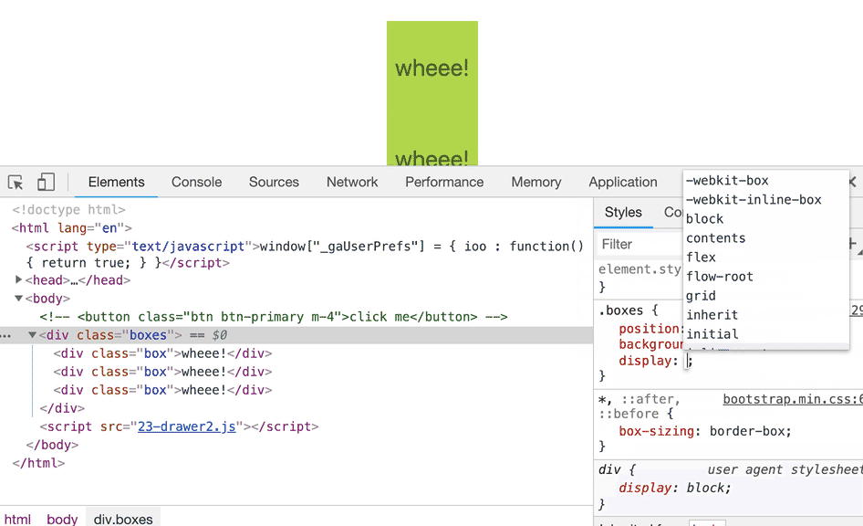The height and width of the screenshot is (526, 863).
Task: Toggle the device toolbar icon
Action: (46, 183)
